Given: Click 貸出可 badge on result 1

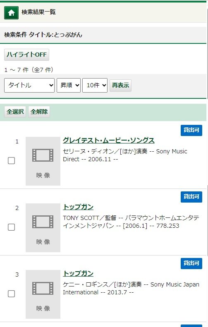Looking at the screenshot, I should coord(191,130).
